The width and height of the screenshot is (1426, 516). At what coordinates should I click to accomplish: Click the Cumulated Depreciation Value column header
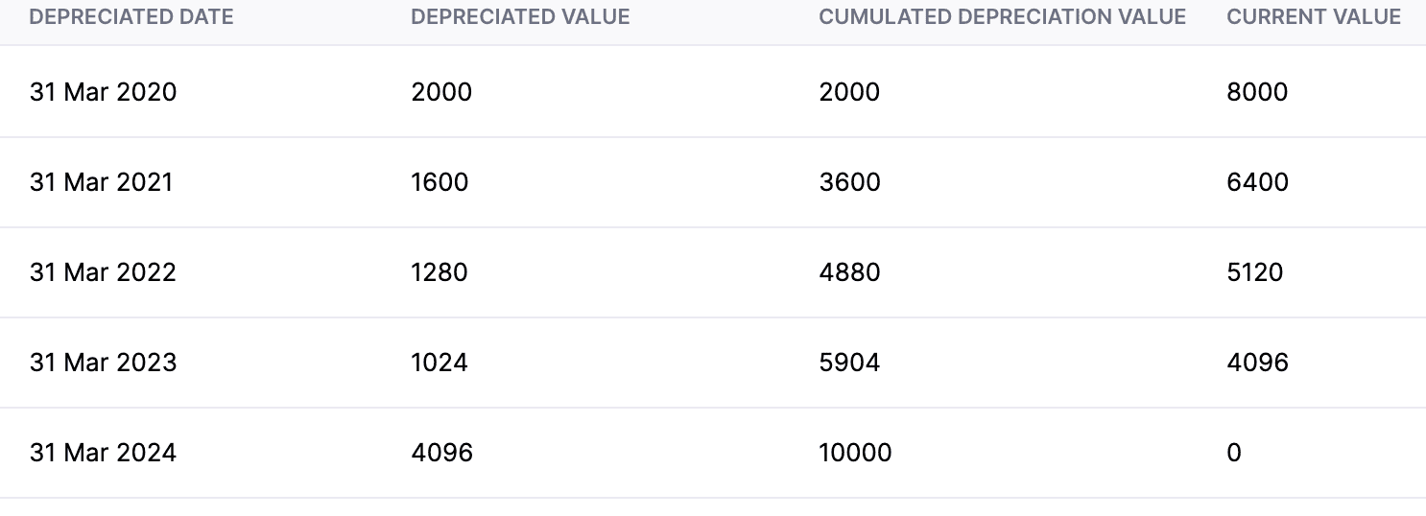[1002, 17]
